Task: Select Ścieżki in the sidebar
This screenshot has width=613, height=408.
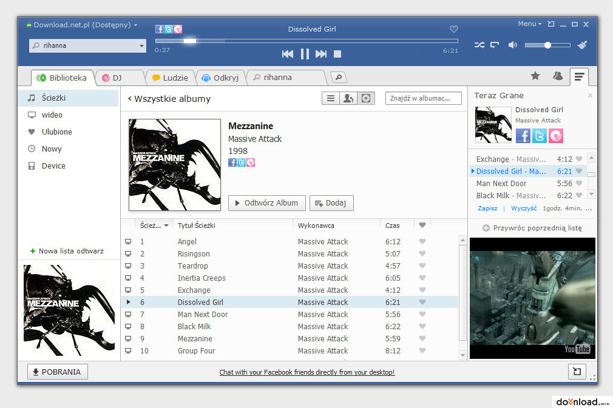Action: pyautogui.click(x=69, y=98)
